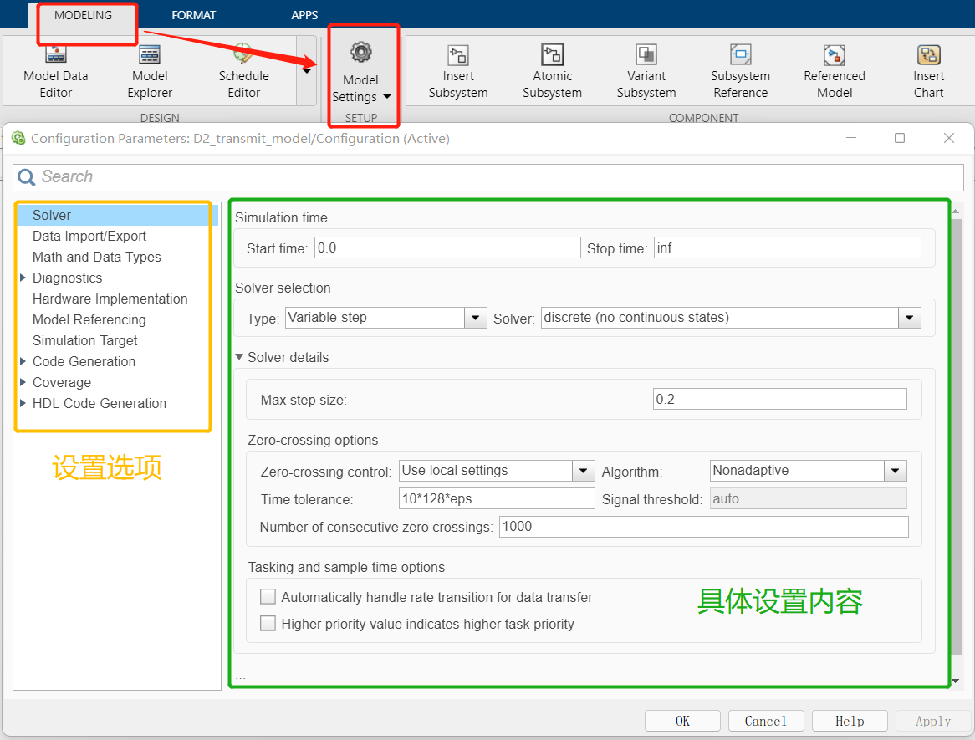
Task: Switch to the APPS tab
Action: 304,15
